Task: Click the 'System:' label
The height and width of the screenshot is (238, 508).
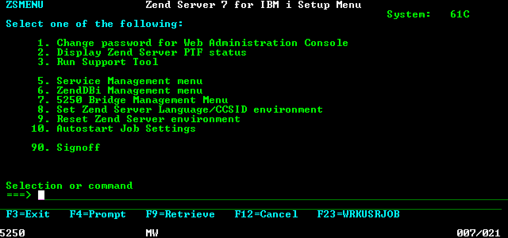Action: (x=409, y=14)
